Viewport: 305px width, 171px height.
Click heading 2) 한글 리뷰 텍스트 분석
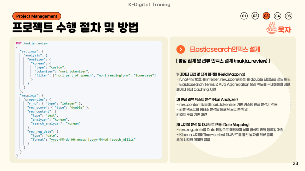point(207,100)
